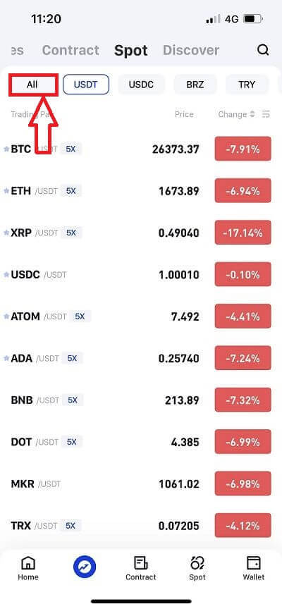The image size is (282, 609).
Task: Switch to the Discover top tab
Action: point(191,50)
